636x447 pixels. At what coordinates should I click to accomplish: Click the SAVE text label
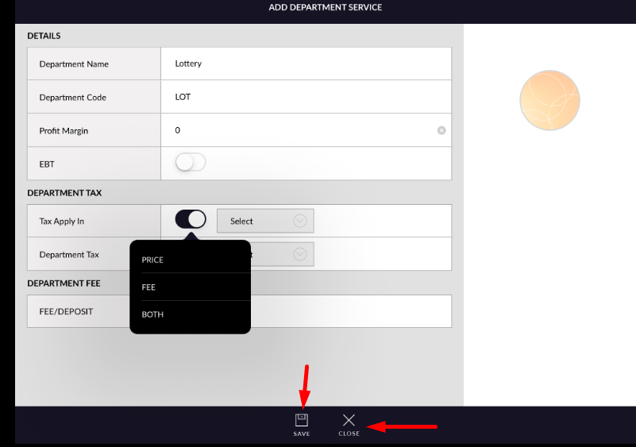point(302,434)
